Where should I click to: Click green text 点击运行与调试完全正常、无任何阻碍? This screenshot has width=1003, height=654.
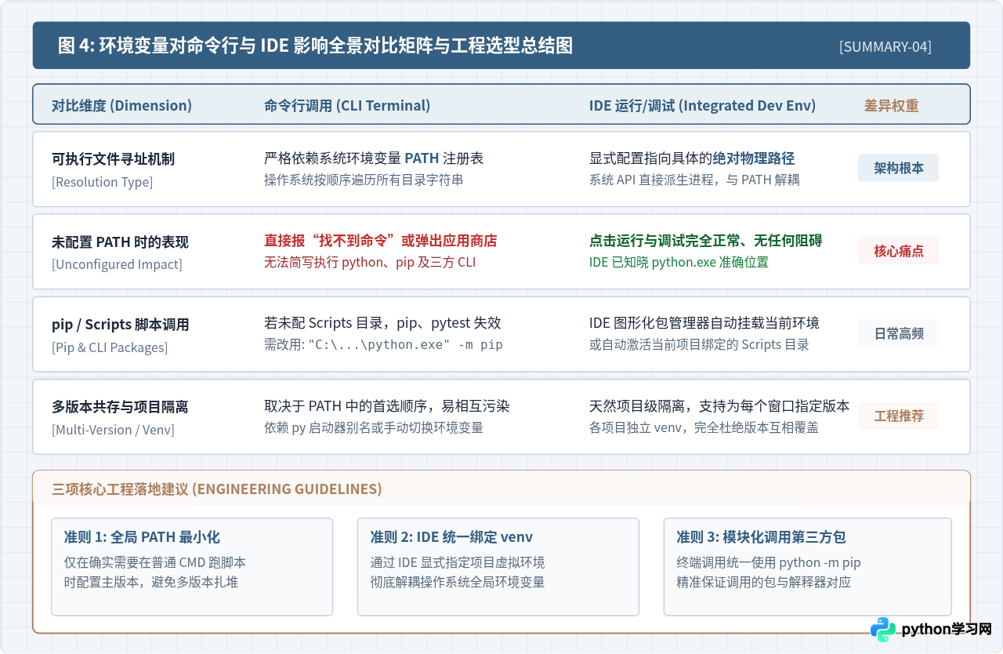[706, 241]
